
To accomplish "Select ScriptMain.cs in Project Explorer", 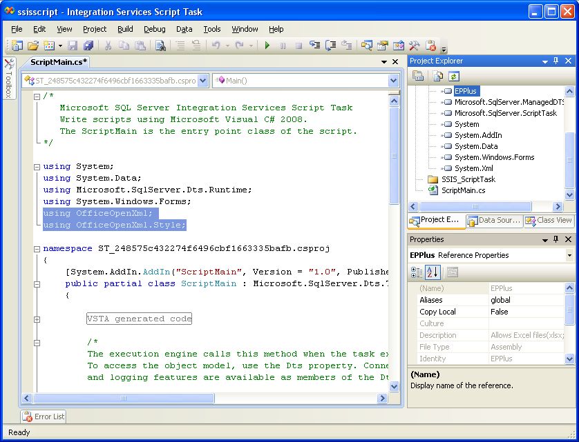I will pyautogui.click(x=462, y=190).
